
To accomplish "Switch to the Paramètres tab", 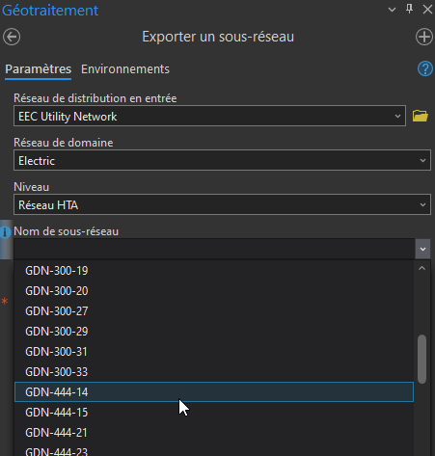I will pos(39,69).
